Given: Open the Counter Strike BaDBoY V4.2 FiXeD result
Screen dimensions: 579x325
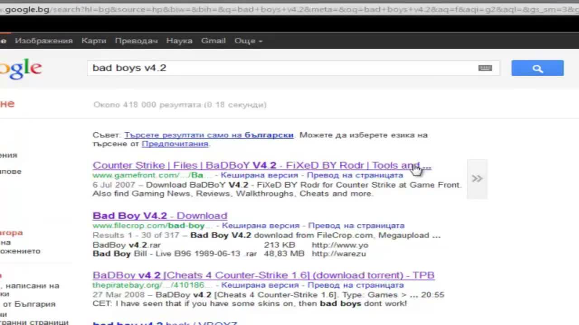Looking at the screenshot, I should (262, 165).
